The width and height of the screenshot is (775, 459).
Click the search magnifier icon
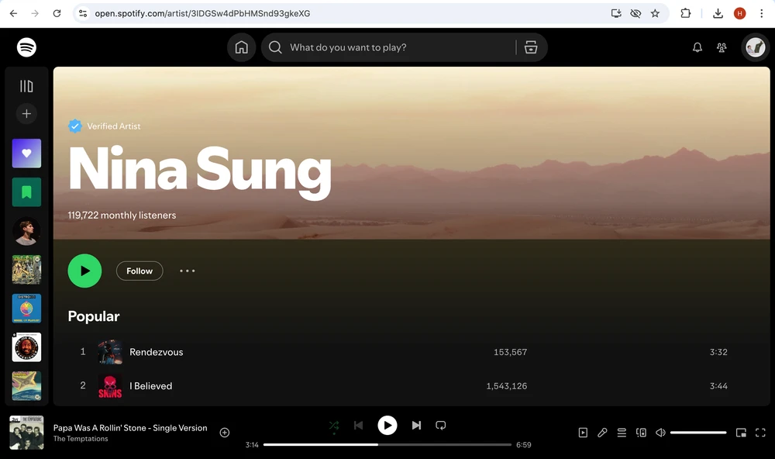(x=275, y=47)
